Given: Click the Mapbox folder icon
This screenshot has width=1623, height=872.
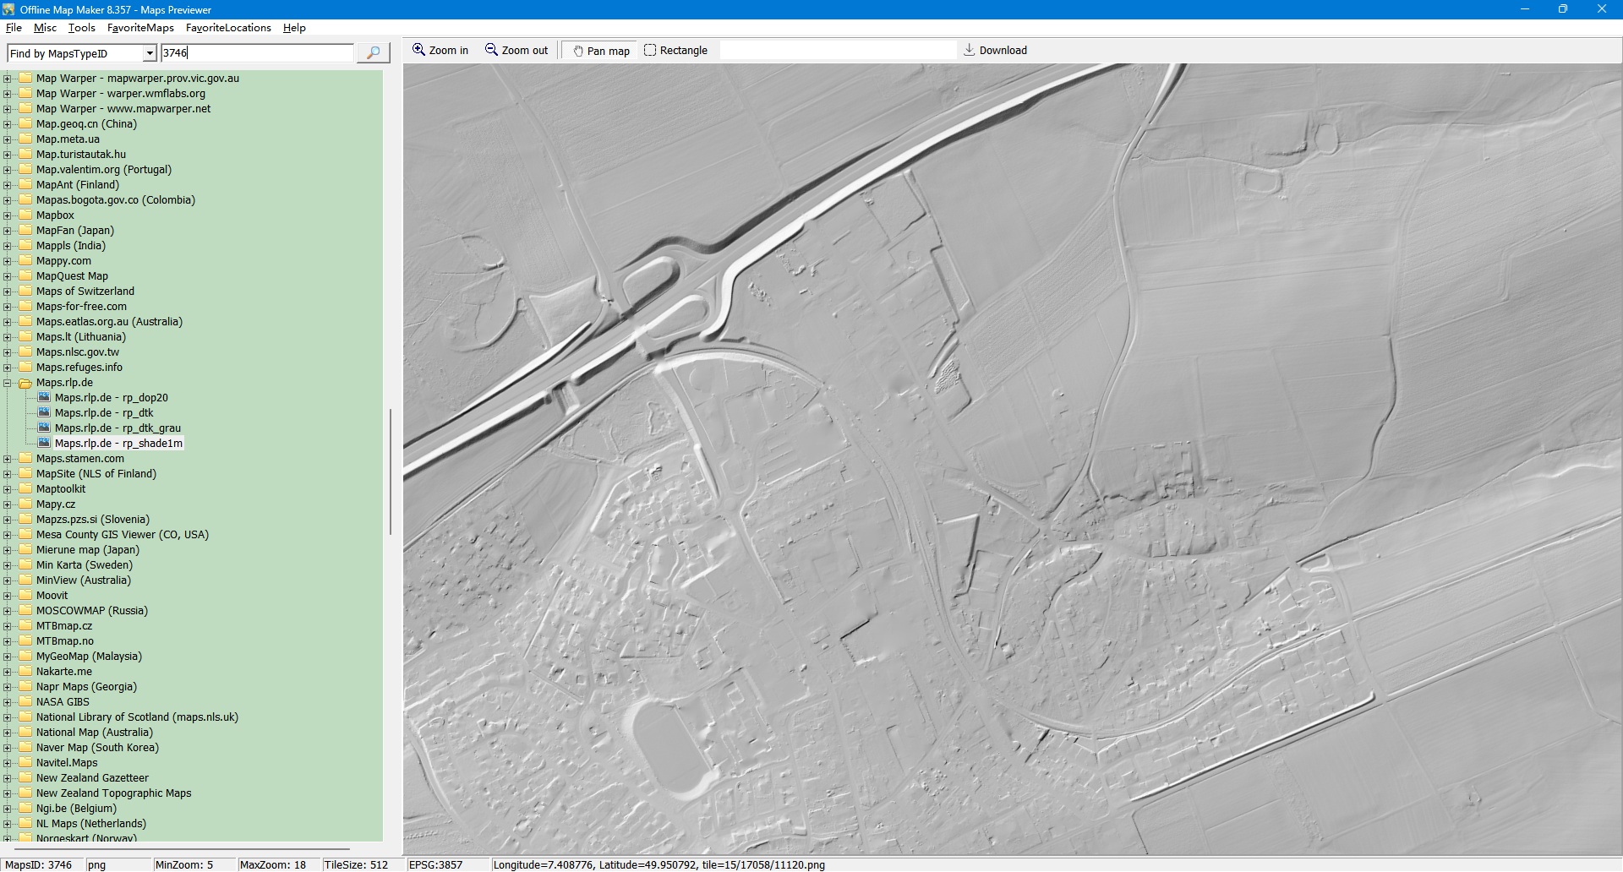Looking at the screenshot, I should [x=25, y=215].
